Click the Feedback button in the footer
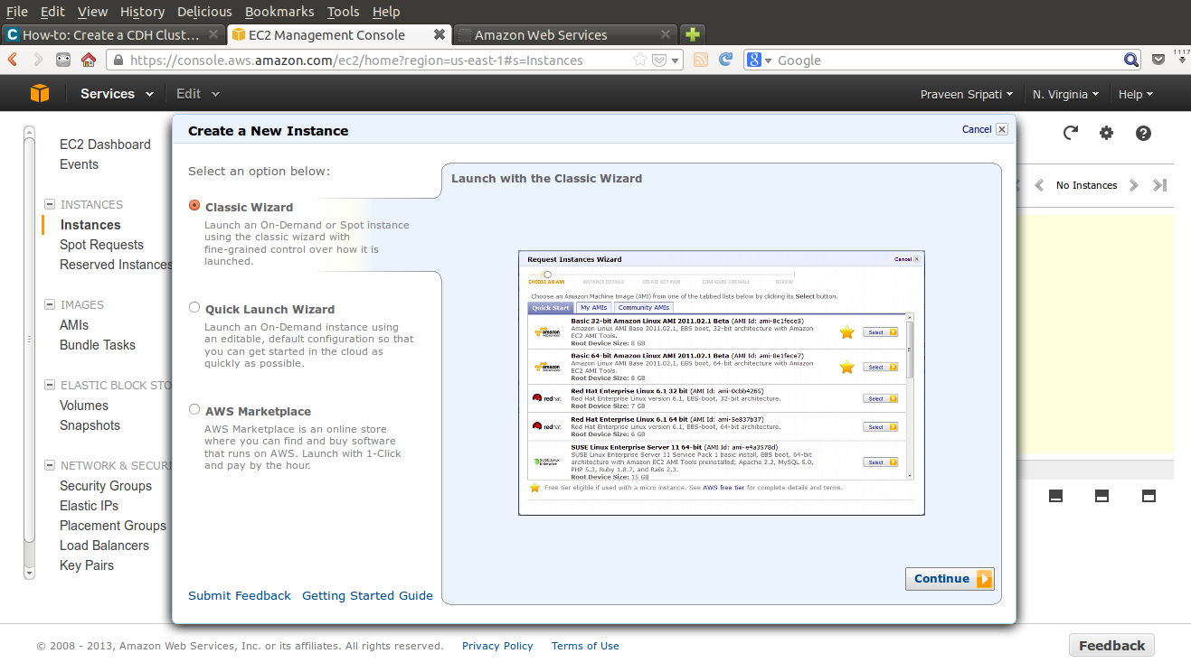The image size is (1191, 672). click(1111, 646)
